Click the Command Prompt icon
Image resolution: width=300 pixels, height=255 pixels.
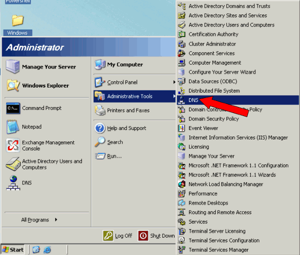13,108
